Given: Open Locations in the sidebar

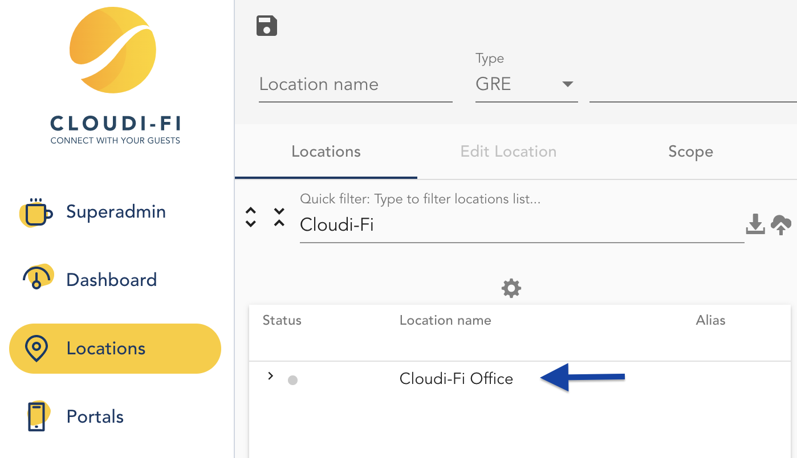Looking at the screenshot, I should 115,349.
